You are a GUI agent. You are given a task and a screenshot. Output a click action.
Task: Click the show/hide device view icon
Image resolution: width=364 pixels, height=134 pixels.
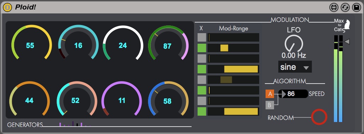(334, 8)
